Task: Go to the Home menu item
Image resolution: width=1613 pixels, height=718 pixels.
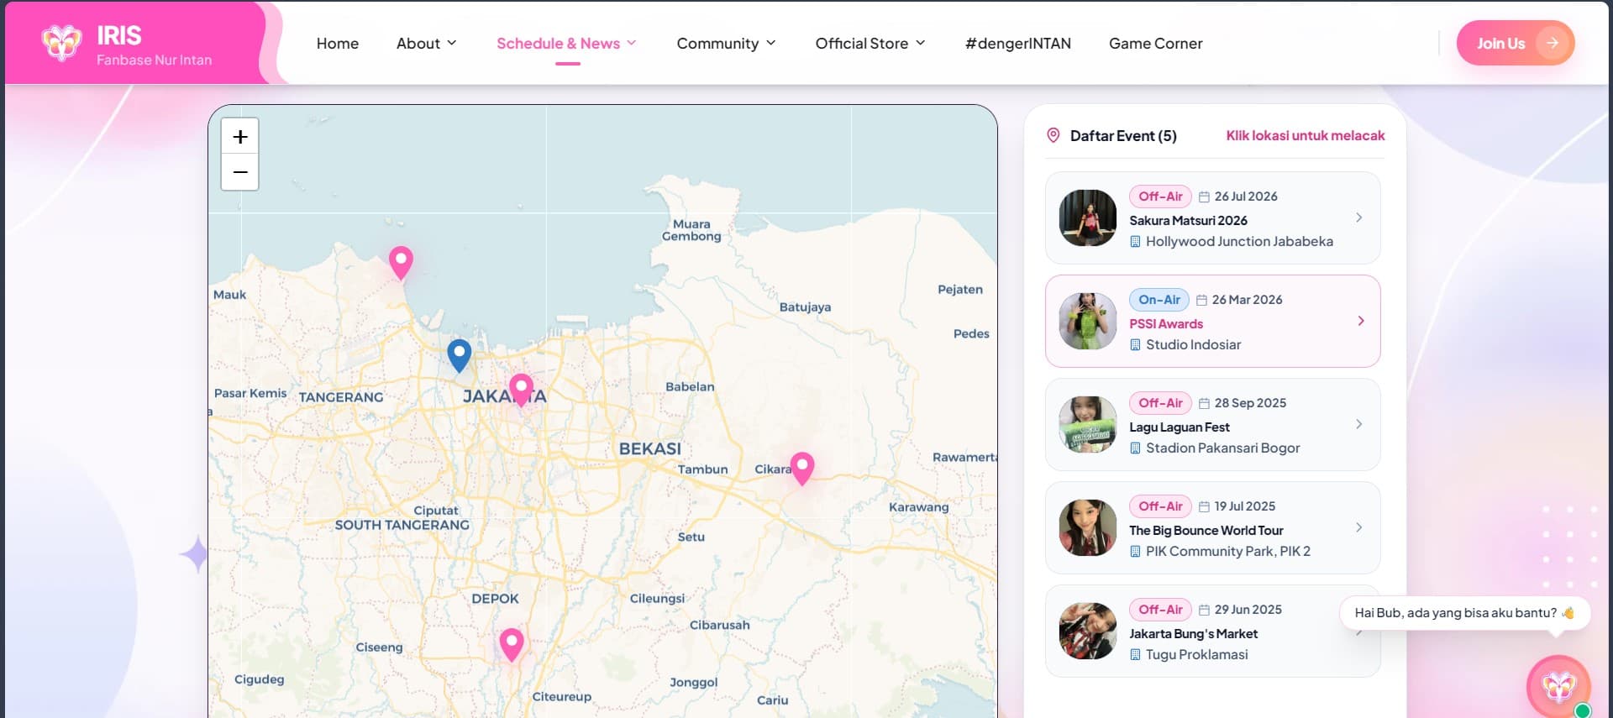Action: tap(338, 43)
